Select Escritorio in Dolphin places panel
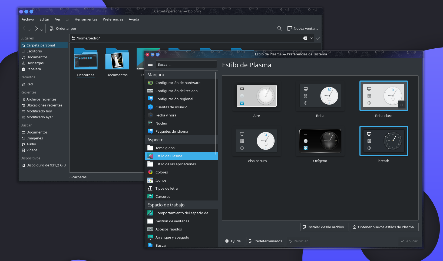 pyautogui.click(x=44, y=51)
